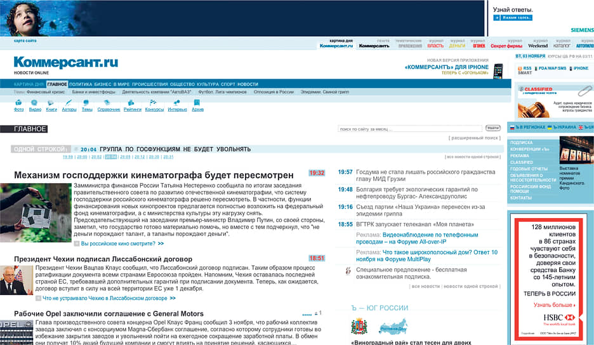Open 18:55 ВГТРК Моя планета news
This screenshot has width=594, height=345.
pyautogui.click(x=415, y=225)
